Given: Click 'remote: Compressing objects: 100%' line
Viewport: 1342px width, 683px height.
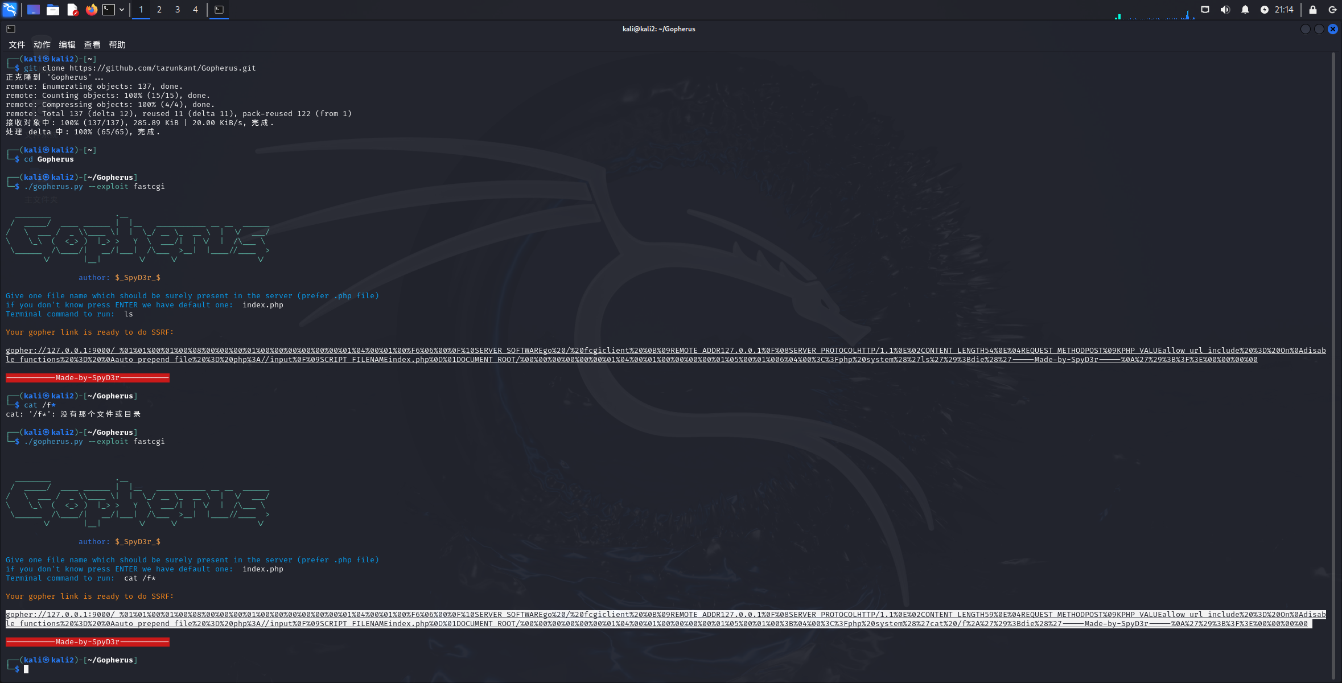Looking at the screenshot, I should click(x=110, y=105).
